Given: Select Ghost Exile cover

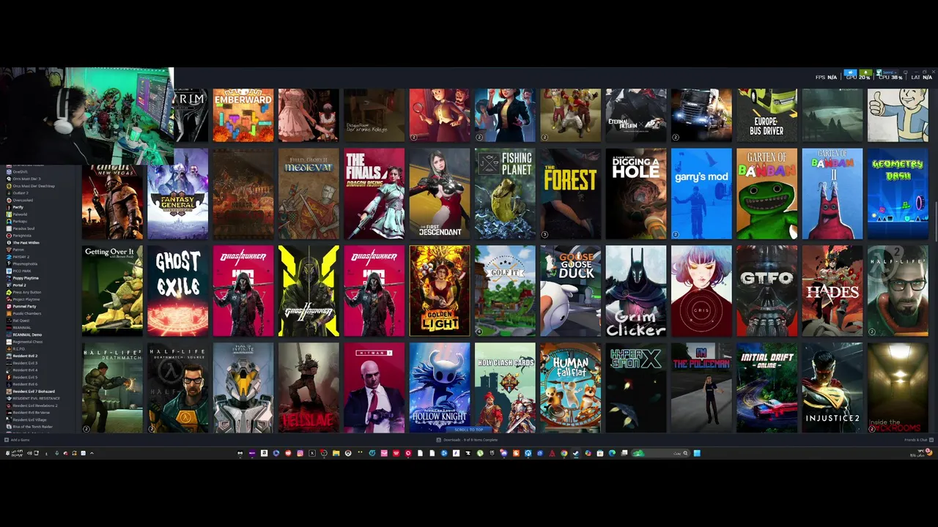Looking at the screenshot, I should click(x=177, y=291).
